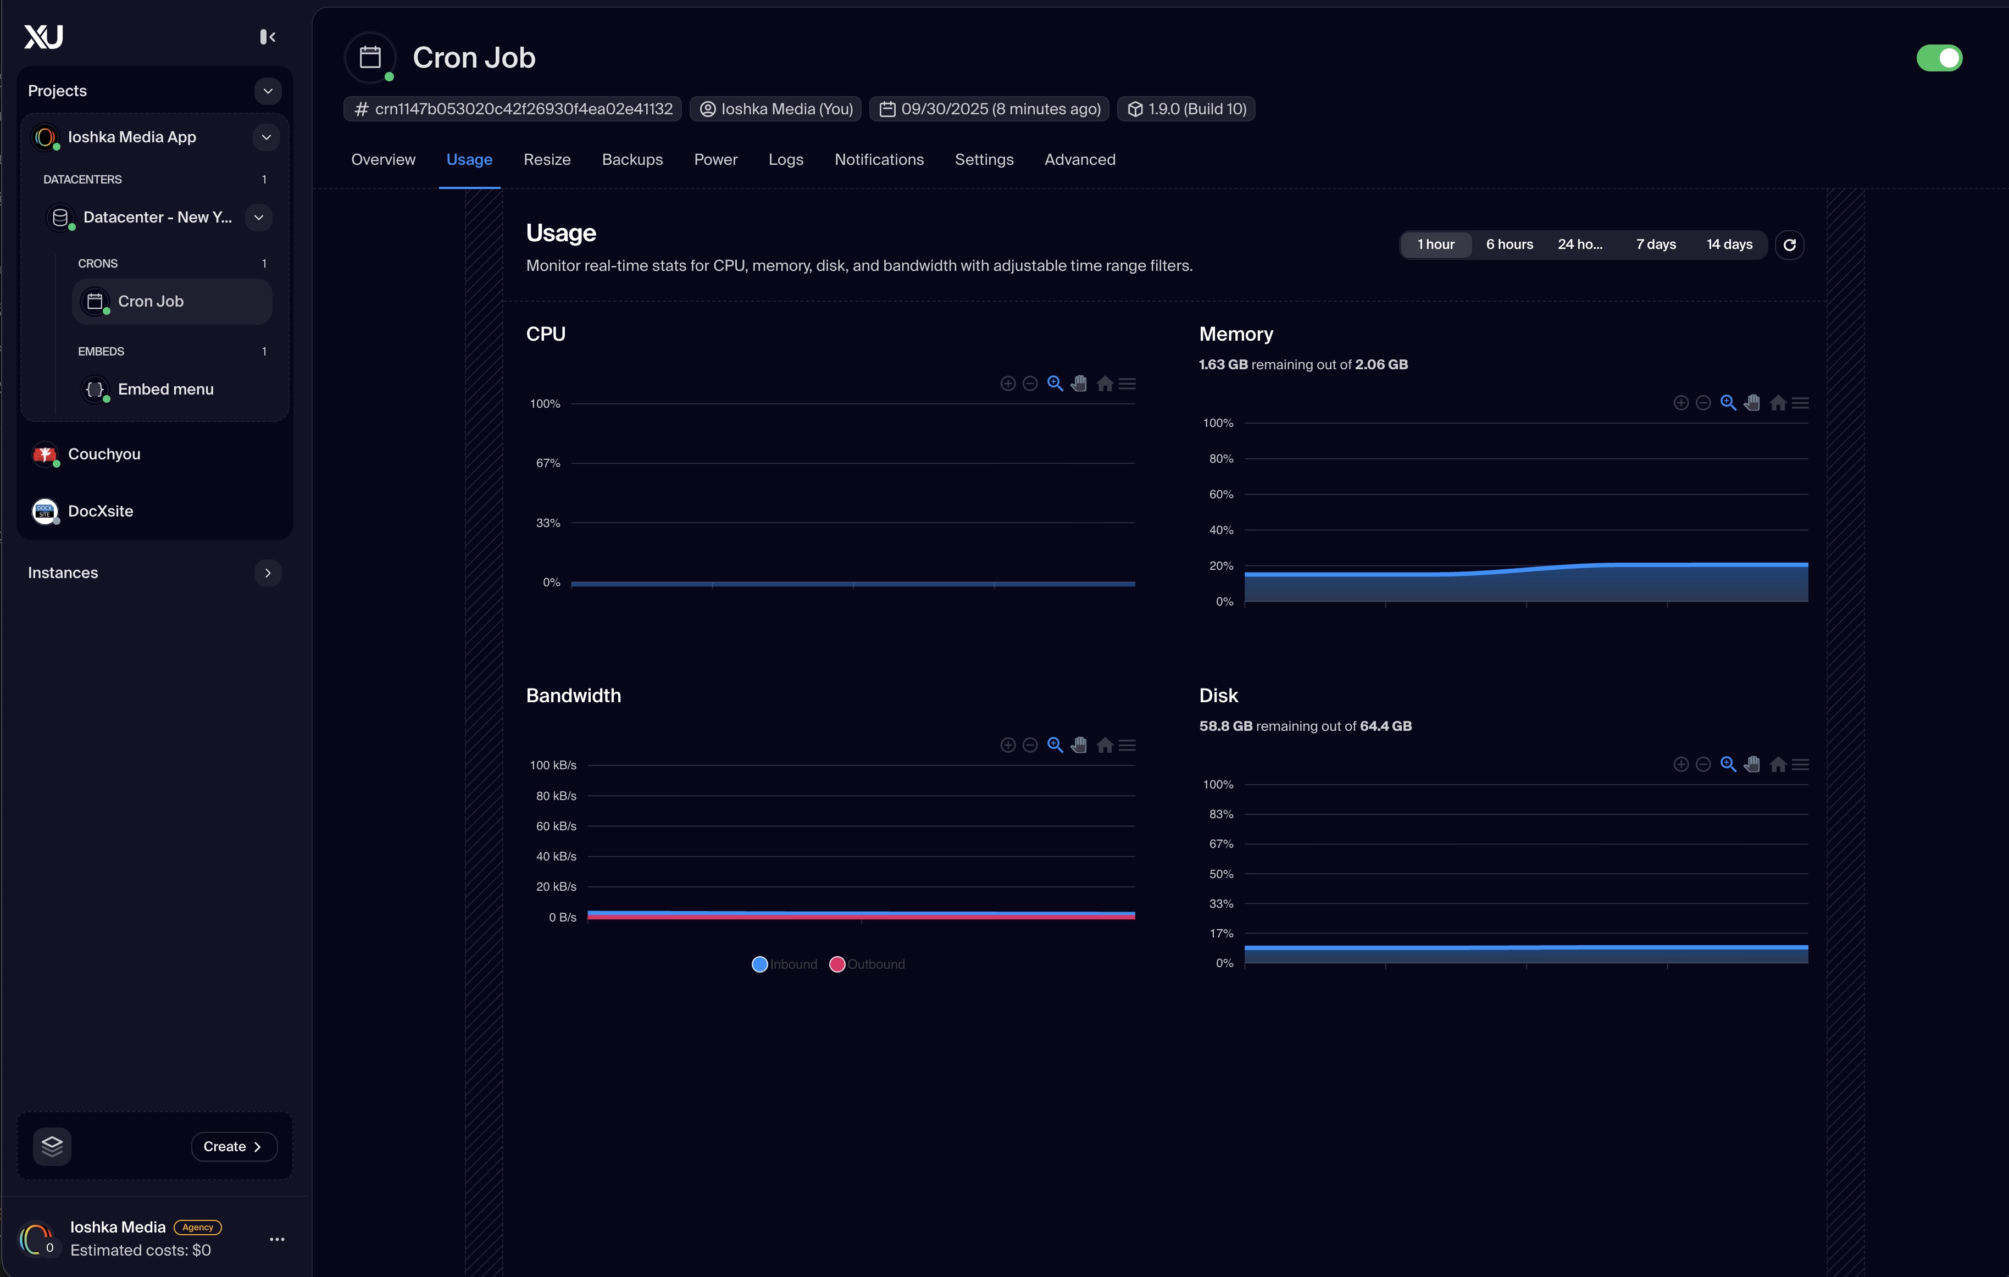This screenshot has width=2009, height=1277.
Task: Open the Disk chart hamburger menu
Action: pyautogui.click(x=1800, y=765)
